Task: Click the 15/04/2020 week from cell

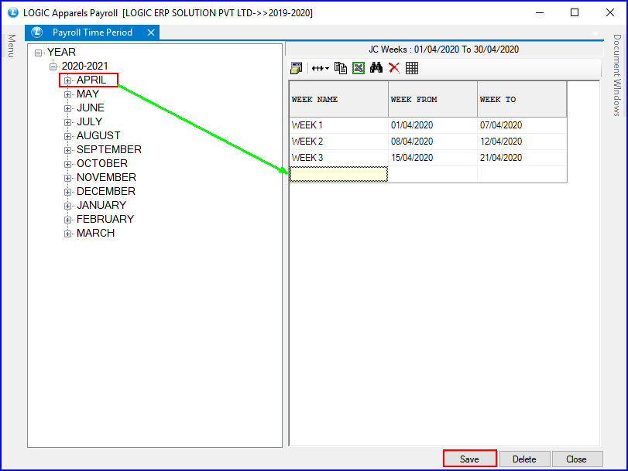Action: tap(433, 158)
